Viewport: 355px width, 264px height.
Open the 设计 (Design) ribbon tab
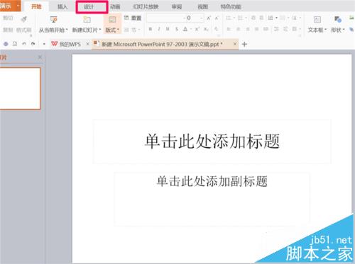tap(89, 7)
